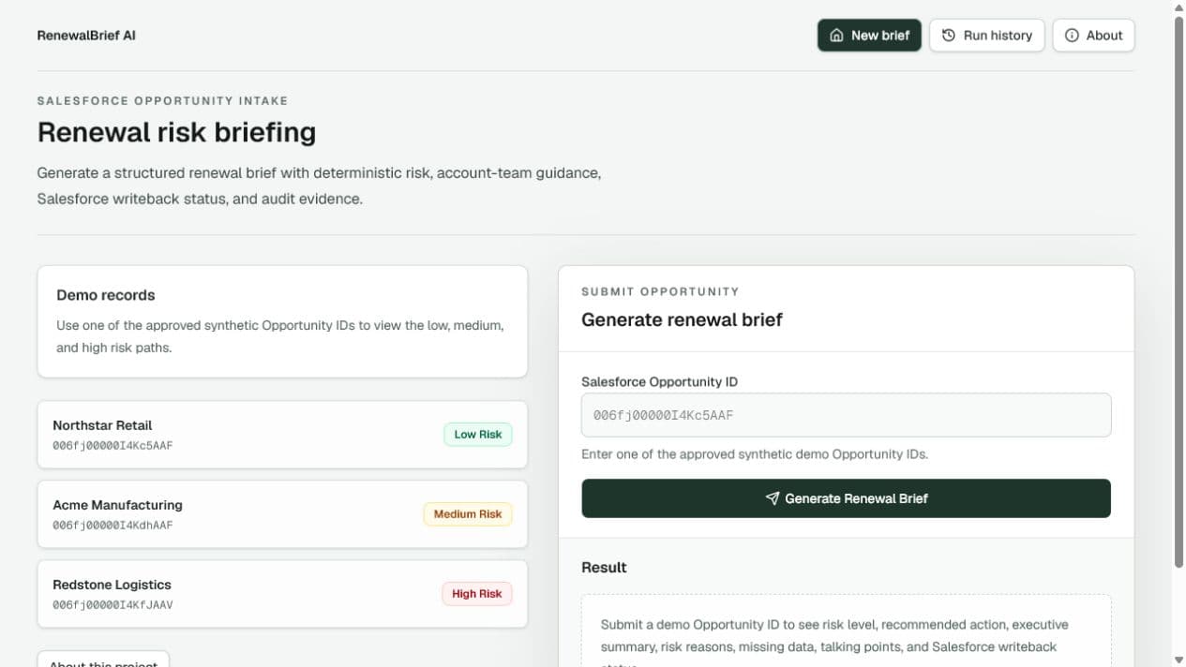This screenshot has height=667, width=1186.
Task: Click the ID 006fj00000I4Kc5AAF under Northstar Retail
Action: (113, 446)
